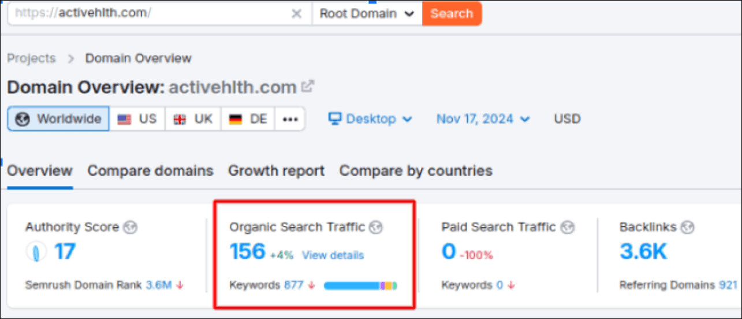This screenshot has width=742, height=319.
Task: Switch the region to US
Action: [137, 119]
